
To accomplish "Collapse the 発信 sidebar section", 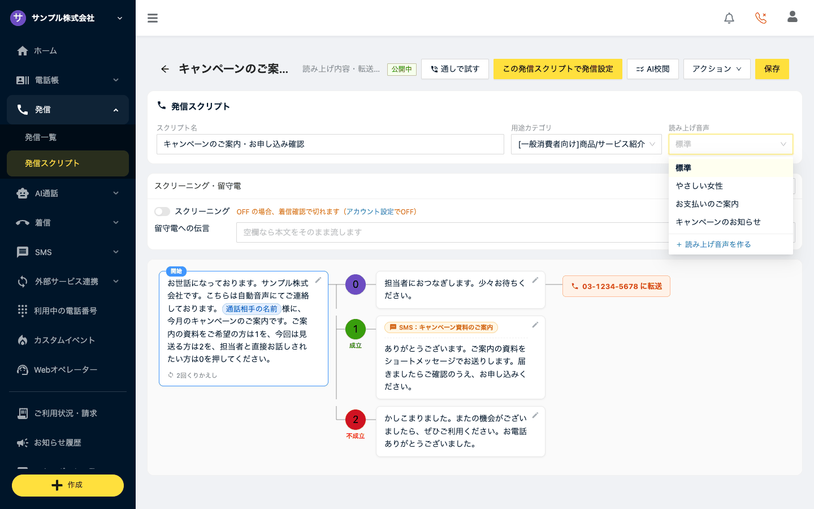I will [x=68, y=110].
